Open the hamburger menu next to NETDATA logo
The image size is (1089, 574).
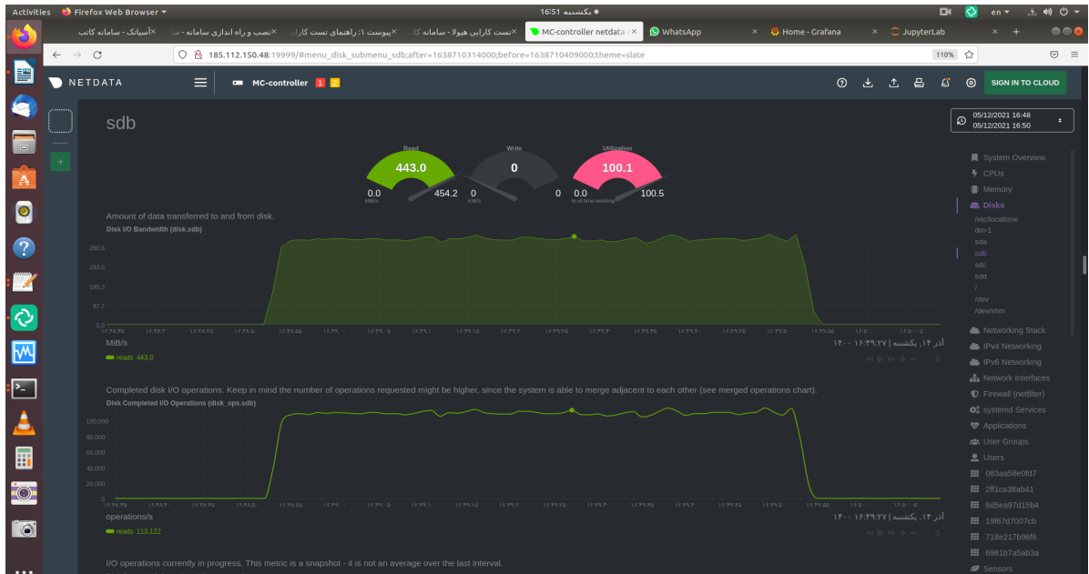pyautogui.click(x=200, y=83)
